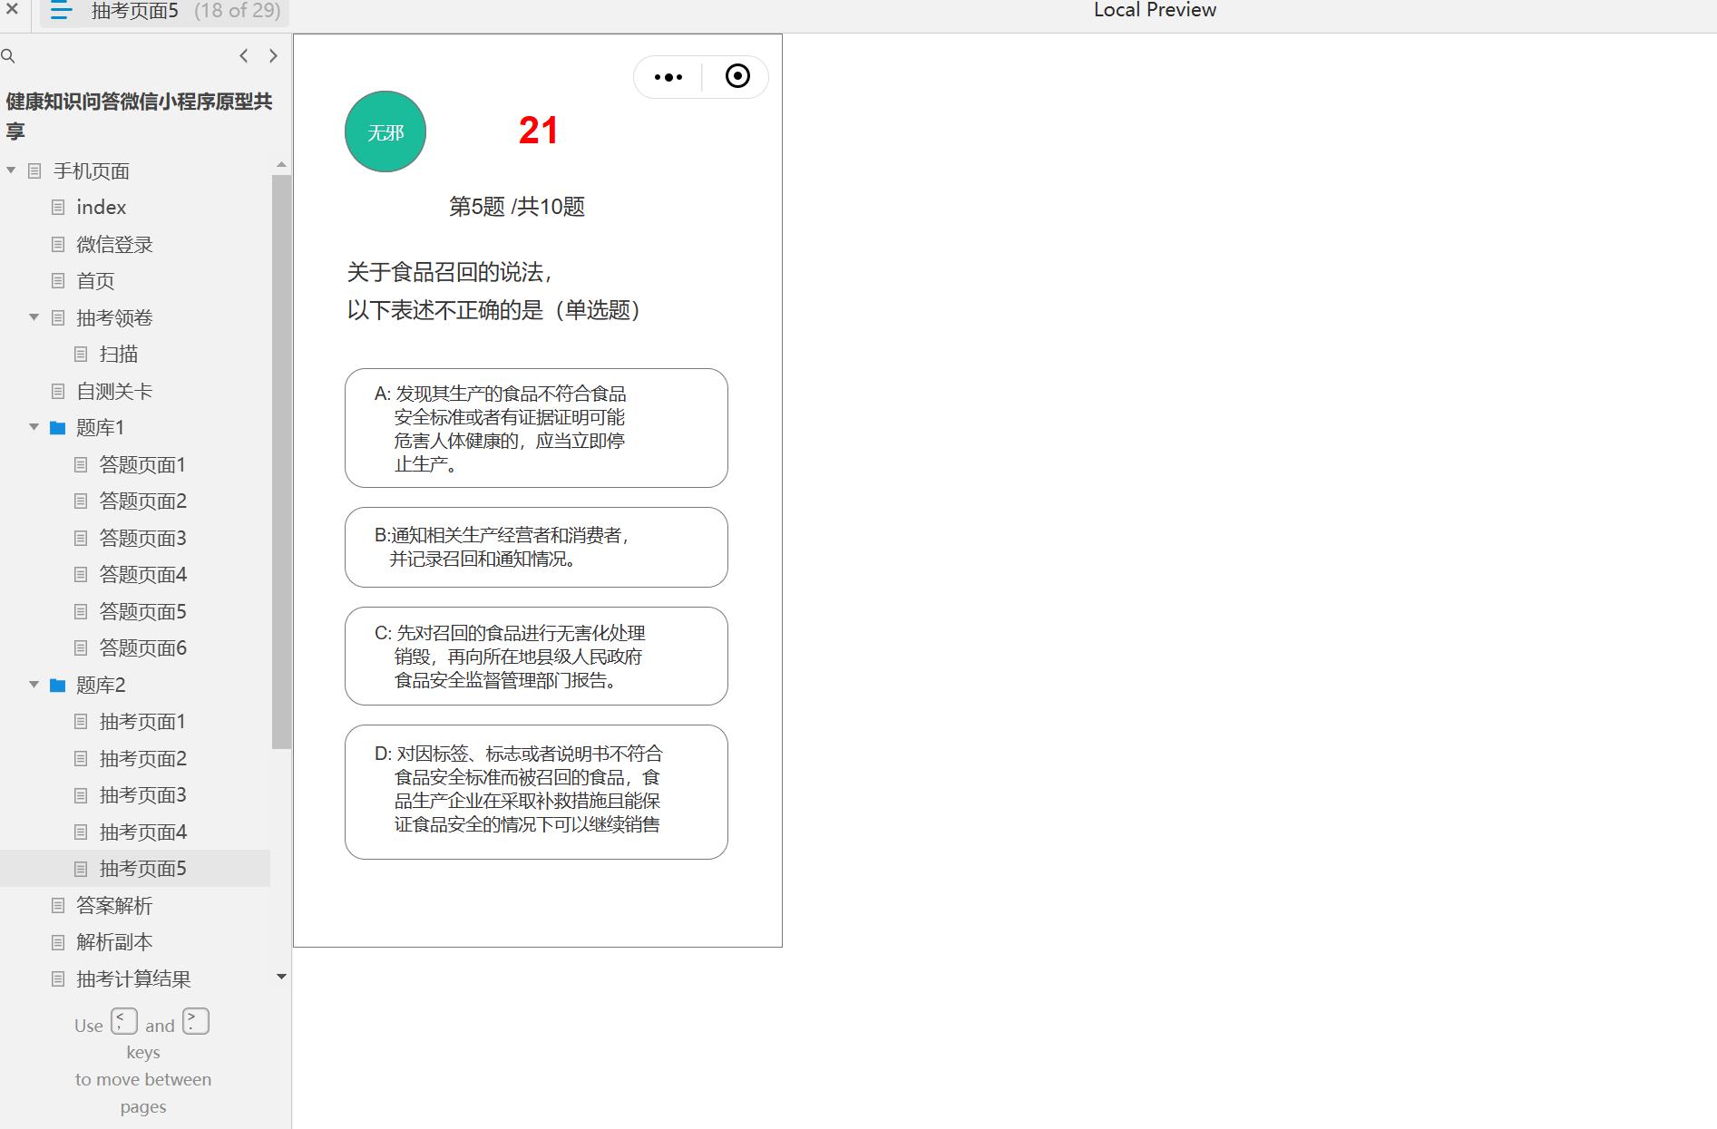
Task: Choose answer option B about notifying consumers
Action: [x=536, y=547]
